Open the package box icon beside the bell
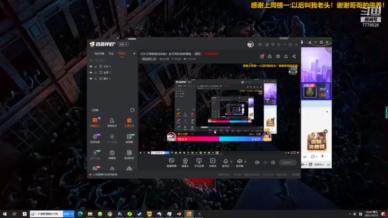Viewport: 388px width, 218px height. (x=278, y=56)
